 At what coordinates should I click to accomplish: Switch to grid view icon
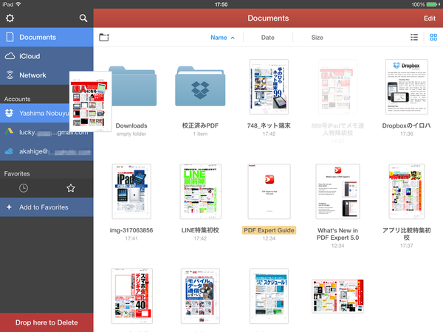[x=433, y=38]
